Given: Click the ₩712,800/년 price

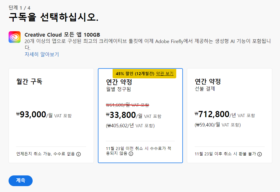Looking at the screenshot, I should 225,114.
